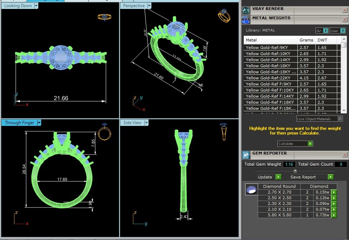Open the Through Finger viewport dropdown arrow
This screenshot has width=349, height=240.
pyautogui.click(x=39, y=123)
